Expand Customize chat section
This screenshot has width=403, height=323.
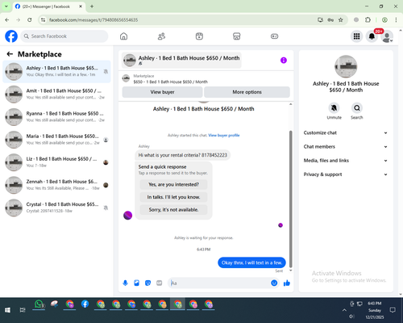pyautogui.click(x=346, y=132)
